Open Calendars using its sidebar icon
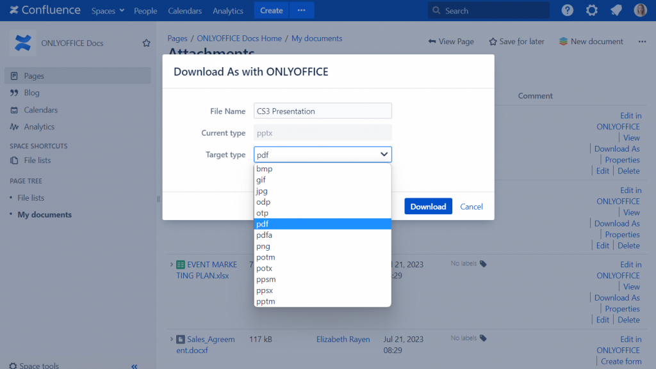The image size is (656, 369). [x=13, y=109]
